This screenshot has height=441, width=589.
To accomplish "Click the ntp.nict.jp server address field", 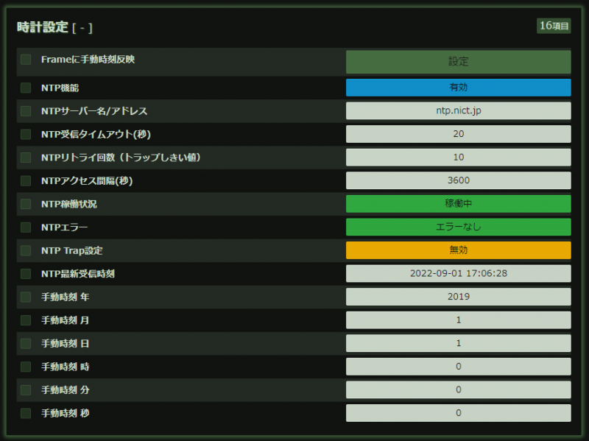I will [458, 110].
